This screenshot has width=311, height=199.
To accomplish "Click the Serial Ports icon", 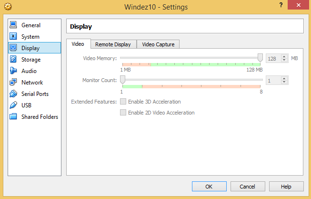I will (13, 94).
